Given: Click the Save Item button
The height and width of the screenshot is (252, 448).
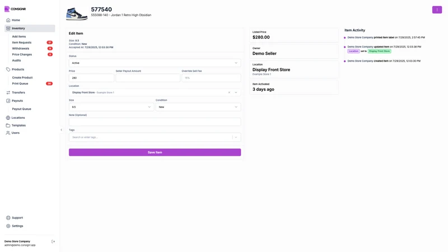Looking at the screenshot, I should [155, 152].
